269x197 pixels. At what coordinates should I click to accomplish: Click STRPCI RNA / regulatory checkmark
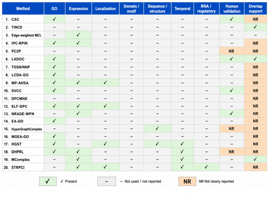(206, 167)
